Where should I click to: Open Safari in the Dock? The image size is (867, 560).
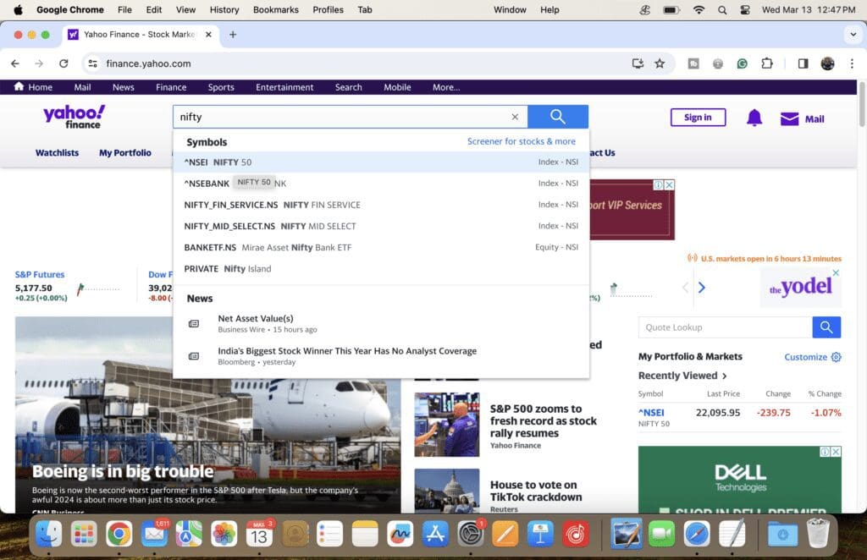pos(697,534)
